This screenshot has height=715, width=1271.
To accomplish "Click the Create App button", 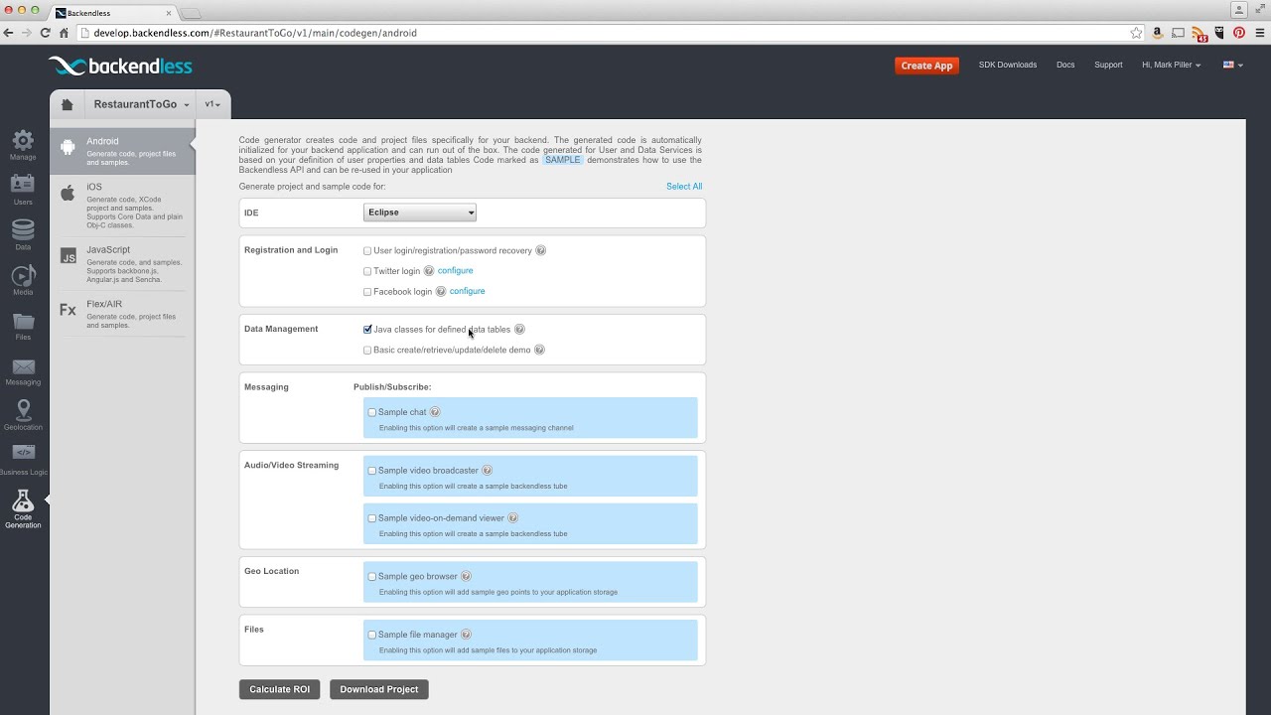I will 926,66.
